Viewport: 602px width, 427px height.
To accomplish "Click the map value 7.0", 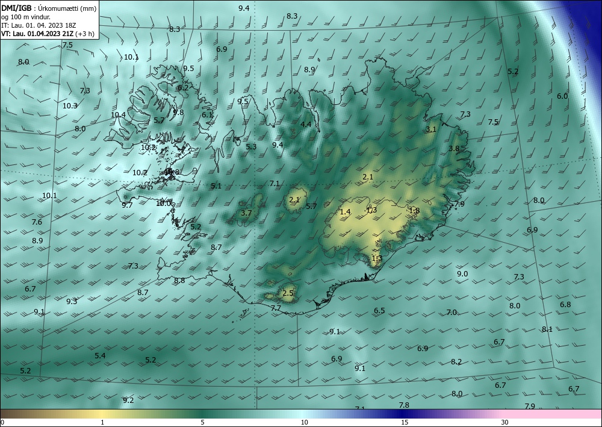I will click(x=452, y=313).
